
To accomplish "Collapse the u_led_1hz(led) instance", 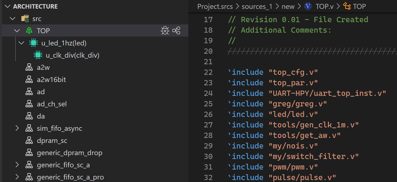I will pos(21,43).
